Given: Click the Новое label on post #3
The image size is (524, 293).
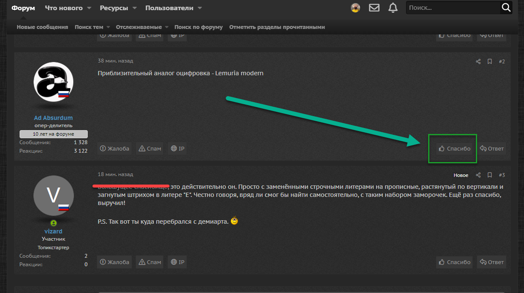Looking at the screenshot, I should click(x=461, y=175).
